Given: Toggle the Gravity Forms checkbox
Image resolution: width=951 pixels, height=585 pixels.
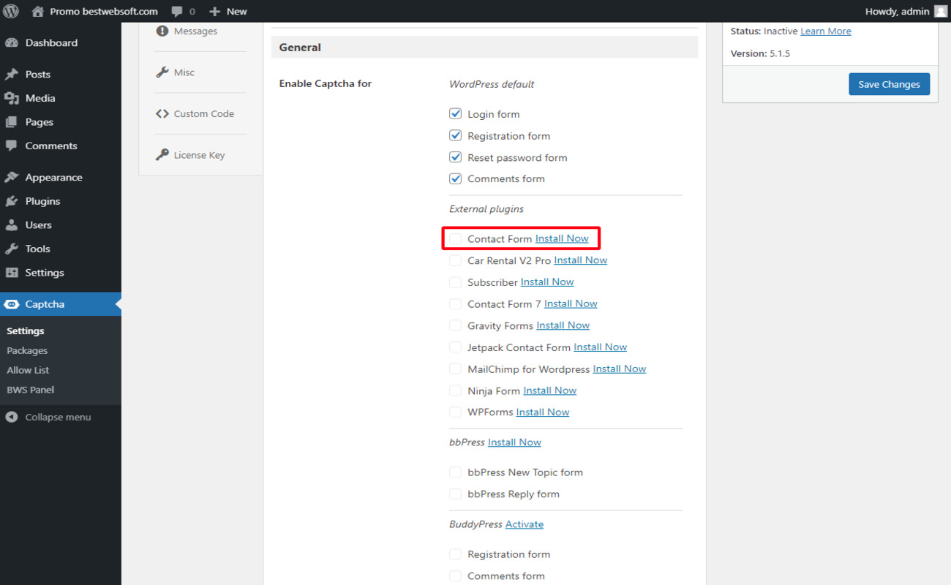Looking at the screenshot, I should 456,325.
